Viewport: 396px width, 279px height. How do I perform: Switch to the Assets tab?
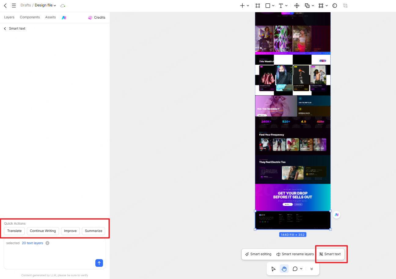pyautogui.click(x=50, y=17)
